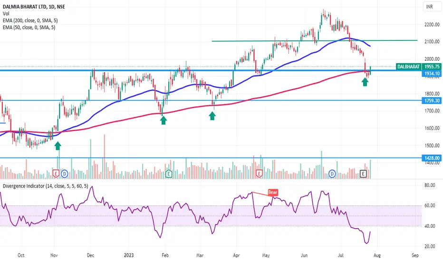Click Jun on the time axis
This screenshot has height=261, width=443.
[304, 255]
